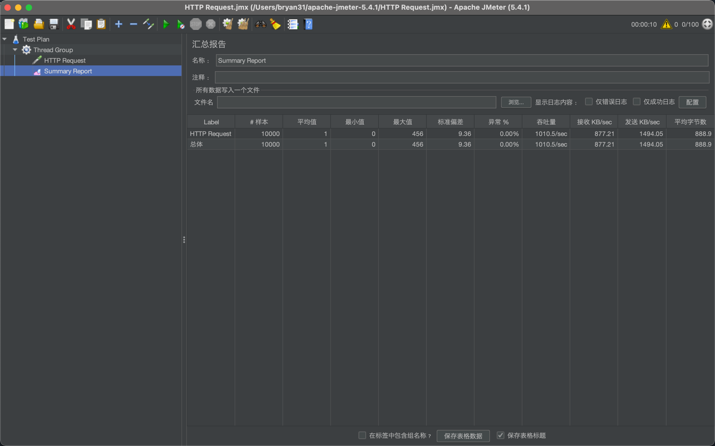This screenshot has height=446, width=715.
Task: Start the test with the green play icon
Action: click(x=165, y=24)
